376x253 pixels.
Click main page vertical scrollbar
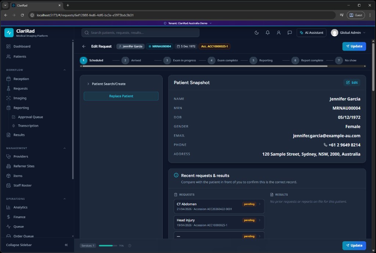pyautogui.click(x=373, y=67)
